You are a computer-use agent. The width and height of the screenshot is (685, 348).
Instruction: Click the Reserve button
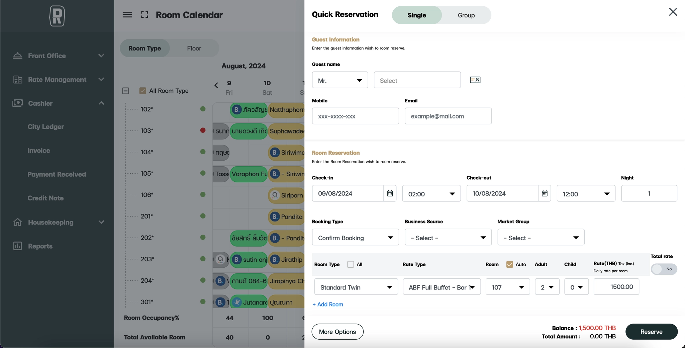pos(651,332)
